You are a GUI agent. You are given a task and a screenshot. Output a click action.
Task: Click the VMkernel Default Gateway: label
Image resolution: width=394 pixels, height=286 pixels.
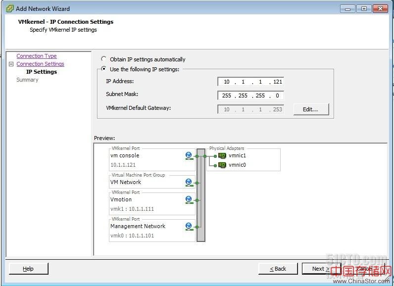pyautogui.click(x=139, y=108)
